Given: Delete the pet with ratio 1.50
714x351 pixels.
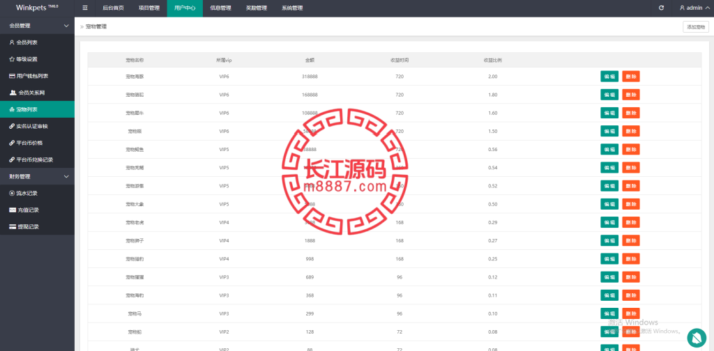Looking at the screenshot, I should click(x=630, y=131).
